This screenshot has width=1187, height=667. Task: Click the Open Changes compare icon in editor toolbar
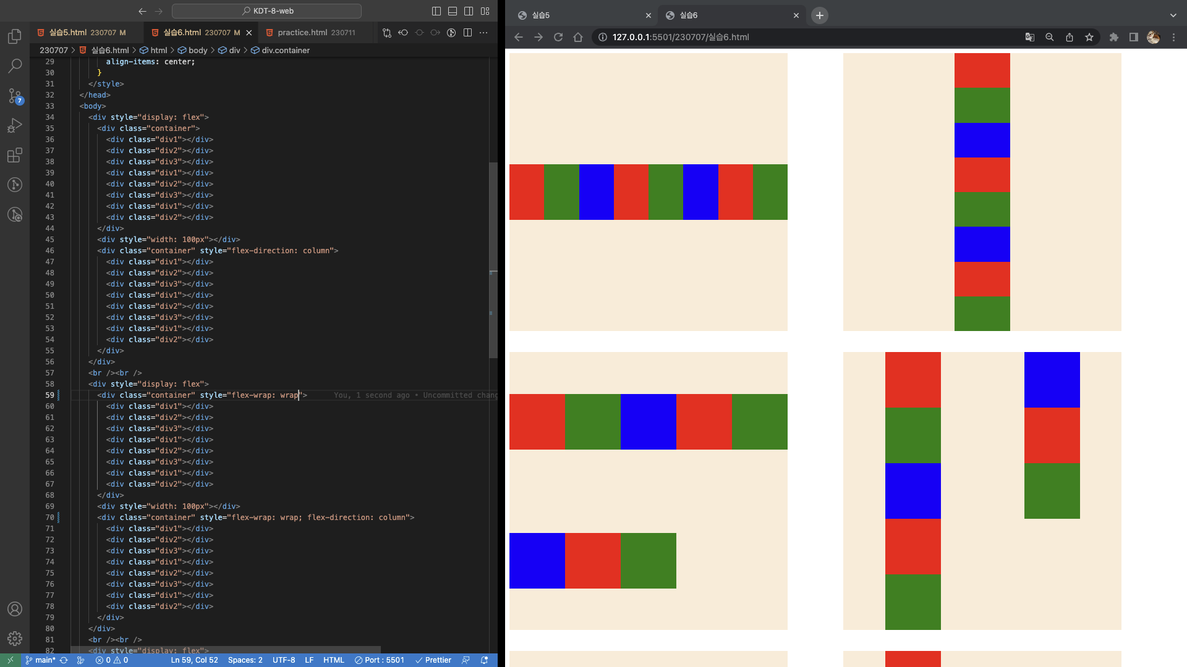[x=387, y=33]
